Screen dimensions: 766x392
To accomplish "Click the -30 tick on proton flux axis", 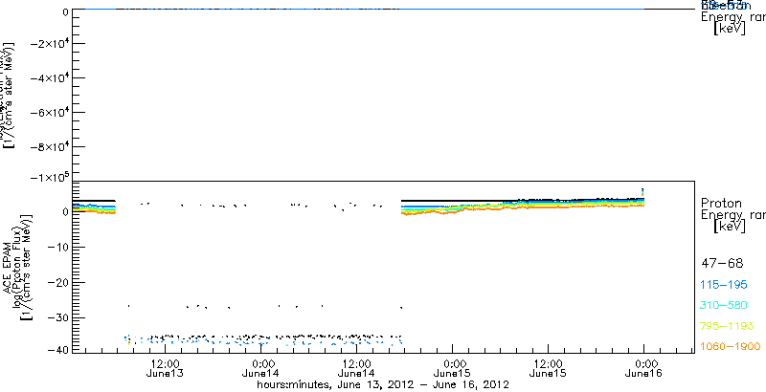I will [57, 317].
